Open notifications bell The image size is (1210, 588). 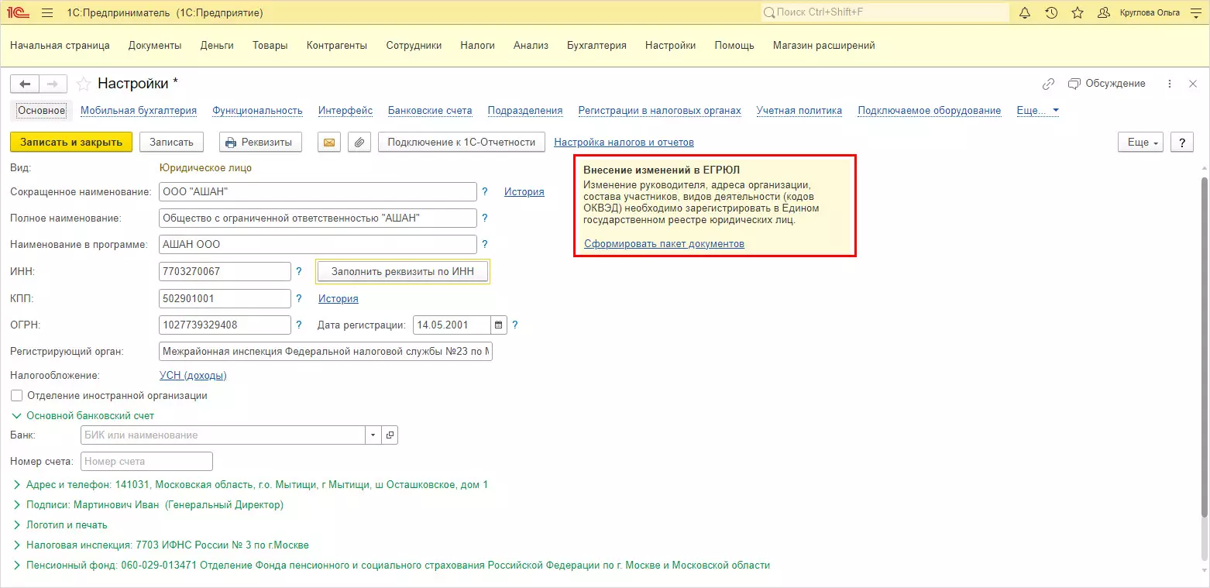coord(1025,13)
